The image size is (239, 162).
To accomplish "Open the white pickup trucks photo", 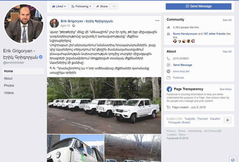I will click(x=104, y=106).
